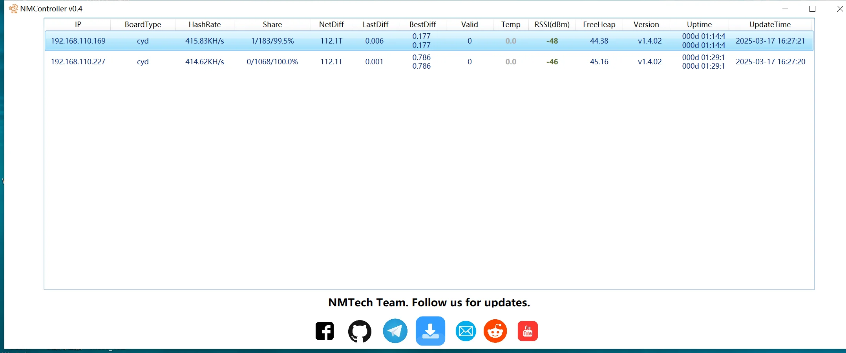Open the Reddit community icon

pyautogui.click(x=495, y=331)
